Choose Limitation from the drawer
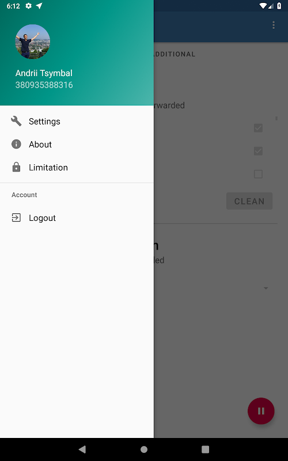 click(77, 167)
